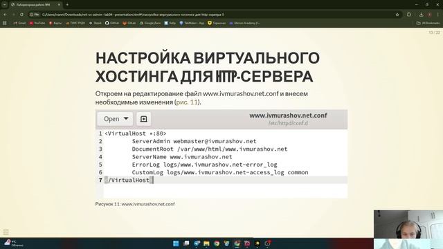Open the Карты bookmark
Image resolution: width=443 pixels, height=249 pixels.
tap(55, 23)
